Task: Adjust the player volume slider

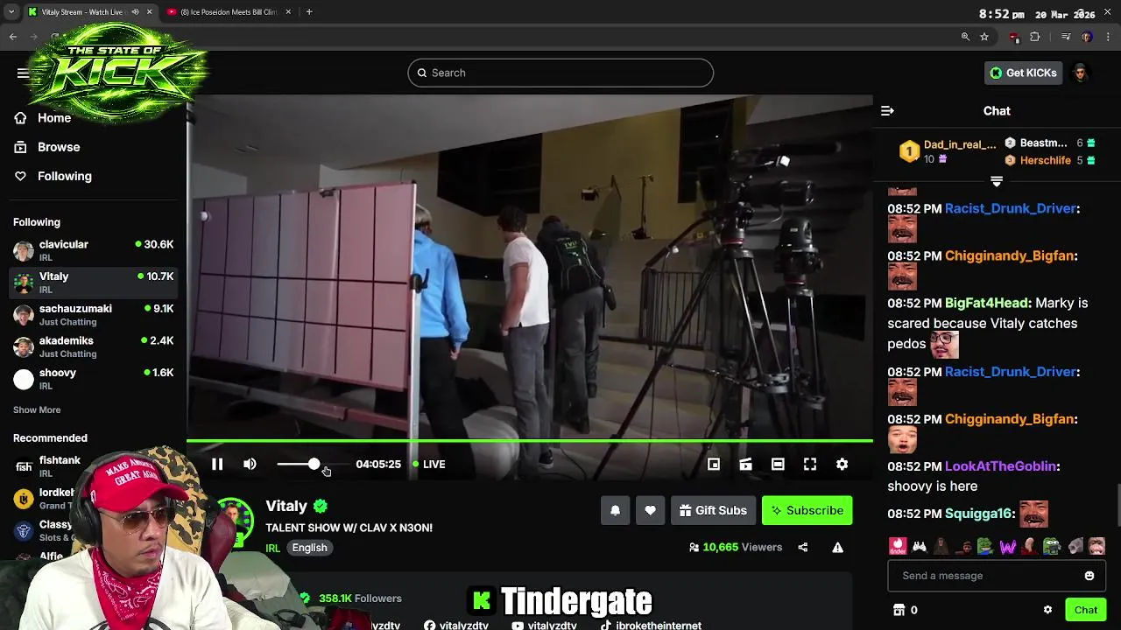Action: tap(314, 465)
